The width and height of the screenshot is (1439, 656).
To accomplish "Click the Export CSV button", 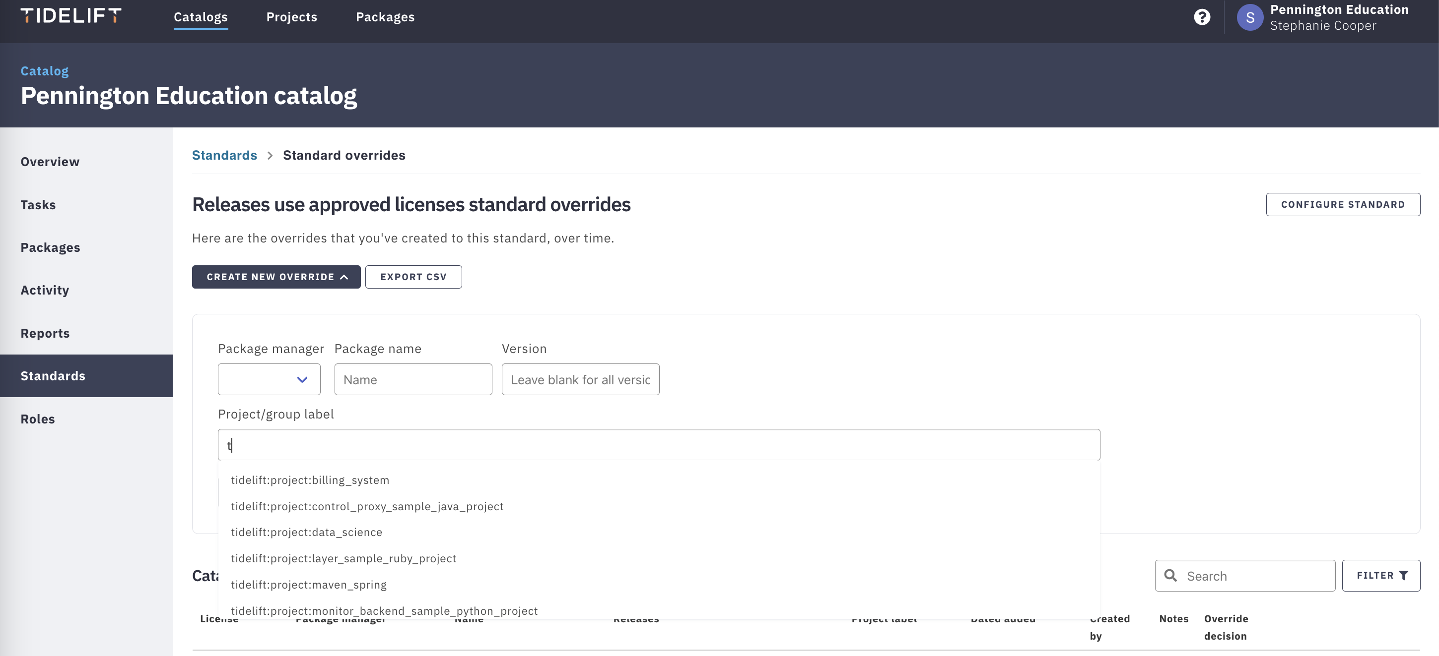I will [413, 277].
